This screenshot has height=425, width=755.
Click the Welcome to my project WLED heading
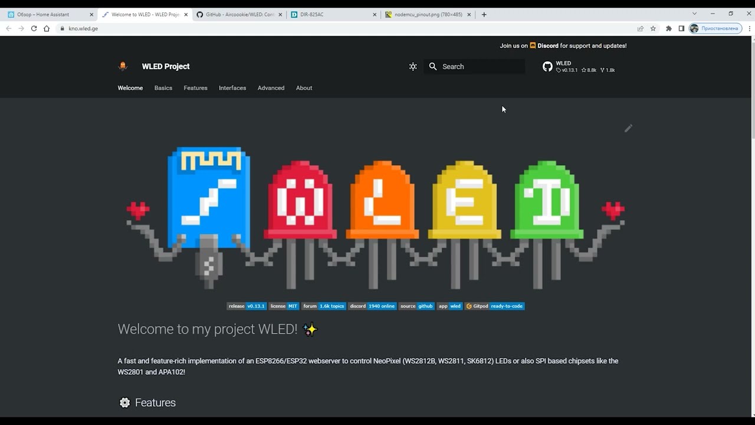218,329
